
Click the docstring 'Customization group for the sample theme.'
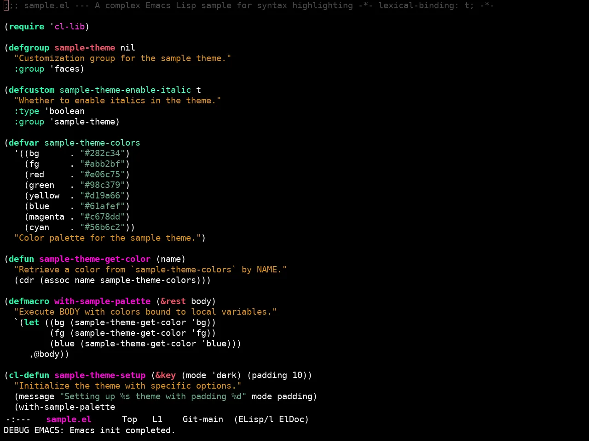pos(123,58)
